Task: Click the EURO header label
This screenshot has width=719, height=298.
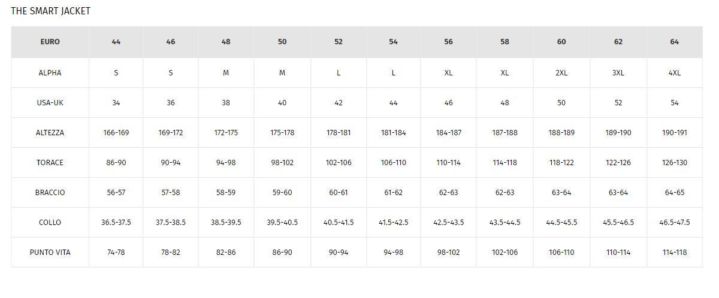Action: tap(50, 42)
